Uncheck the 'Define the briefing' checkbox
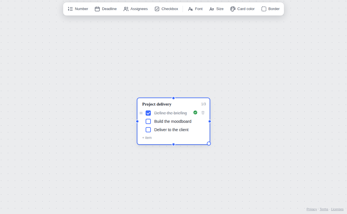This screenshot has width=347, height=214. [148, 113]
